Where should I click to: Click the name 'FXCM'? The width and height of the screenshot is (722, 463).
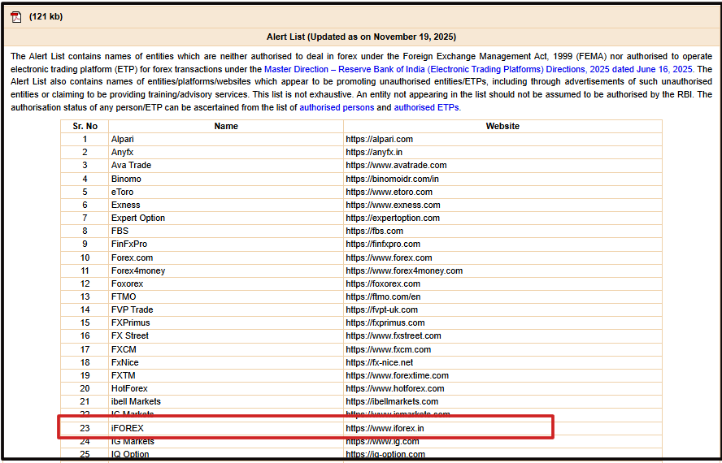124,349
